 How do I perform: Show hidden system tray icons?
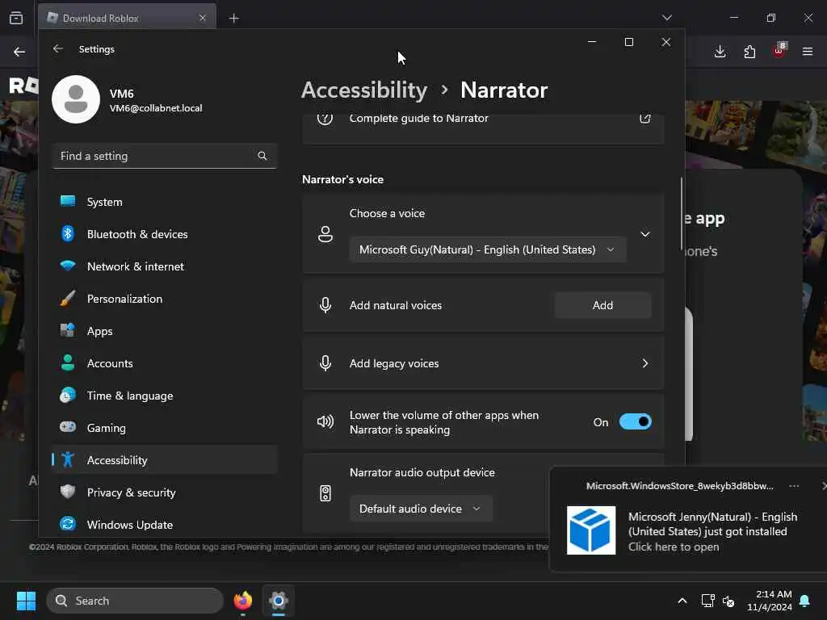point(682,601)
